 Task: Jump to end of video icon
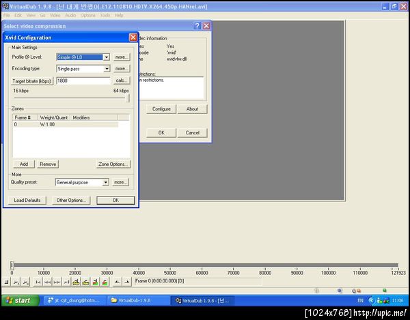click(x=67, y=282)
